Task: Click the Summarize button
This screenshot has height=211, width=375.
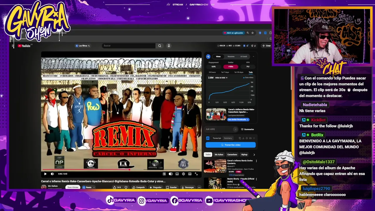Action: pyautogui.click(x=248, y=129)
